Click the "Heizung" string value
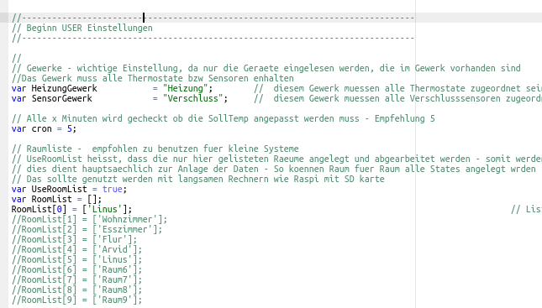 tap(185, 88)
